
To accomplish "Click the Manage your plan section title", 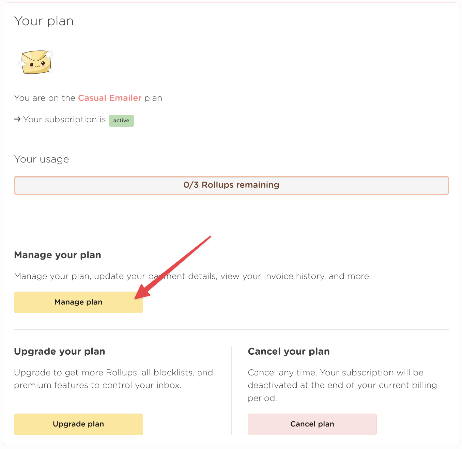I will [x=57, y=255].
